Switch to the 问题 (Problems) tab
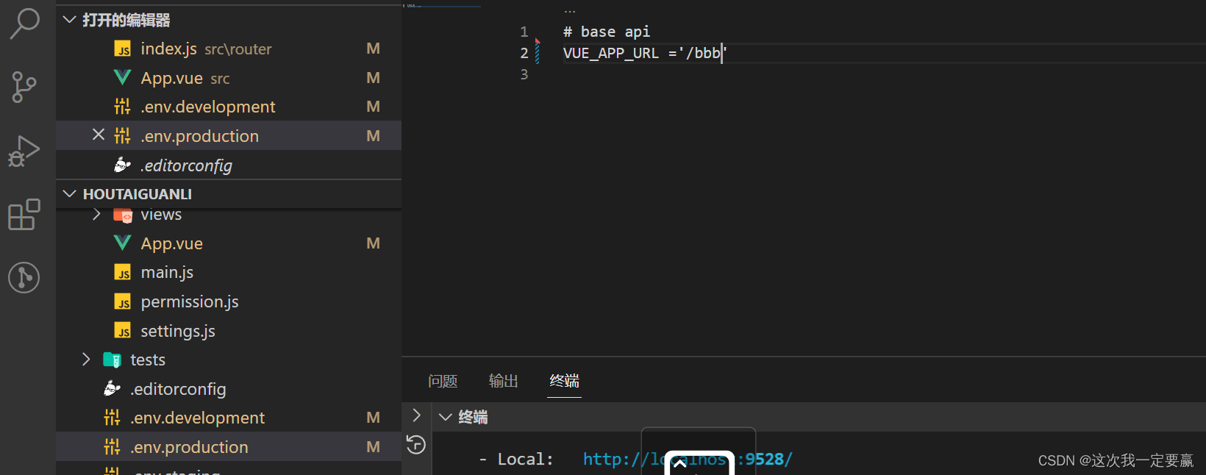The image size is (1206, 475). (443, 381)
